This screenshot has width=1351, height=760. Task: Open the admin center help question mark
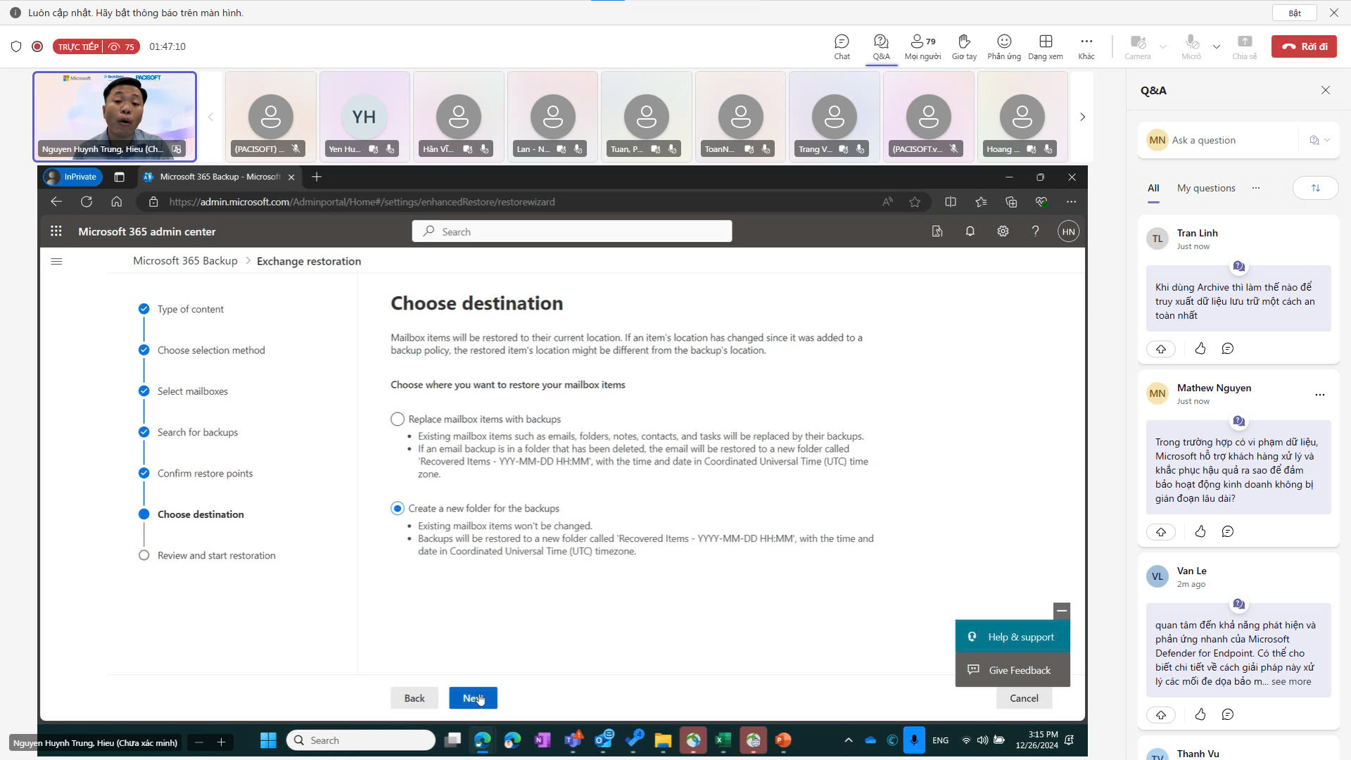pyautogui.click(x=1035, y=232)
